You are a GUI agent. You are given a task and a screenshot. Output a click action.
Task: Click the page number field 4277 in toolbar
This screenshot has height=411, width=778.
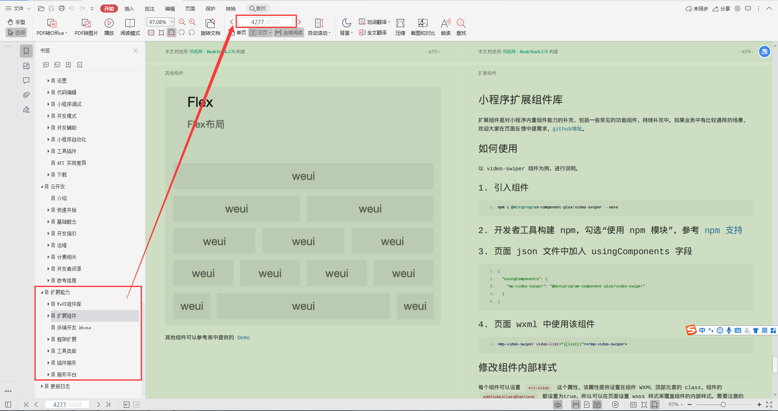[265, 22]
